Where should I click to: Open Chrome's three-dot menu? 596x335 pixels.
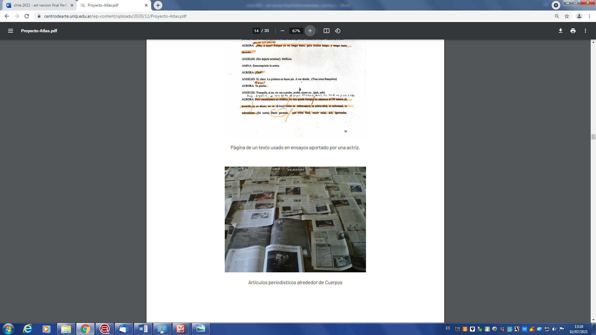pyautogui.click(x=589, y=16)
